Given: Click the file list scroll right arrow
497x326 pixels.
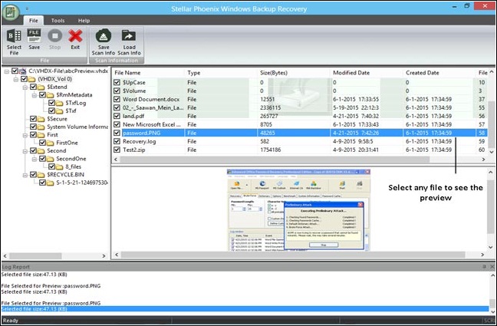Looking at the screenshot, I should 483,160.
